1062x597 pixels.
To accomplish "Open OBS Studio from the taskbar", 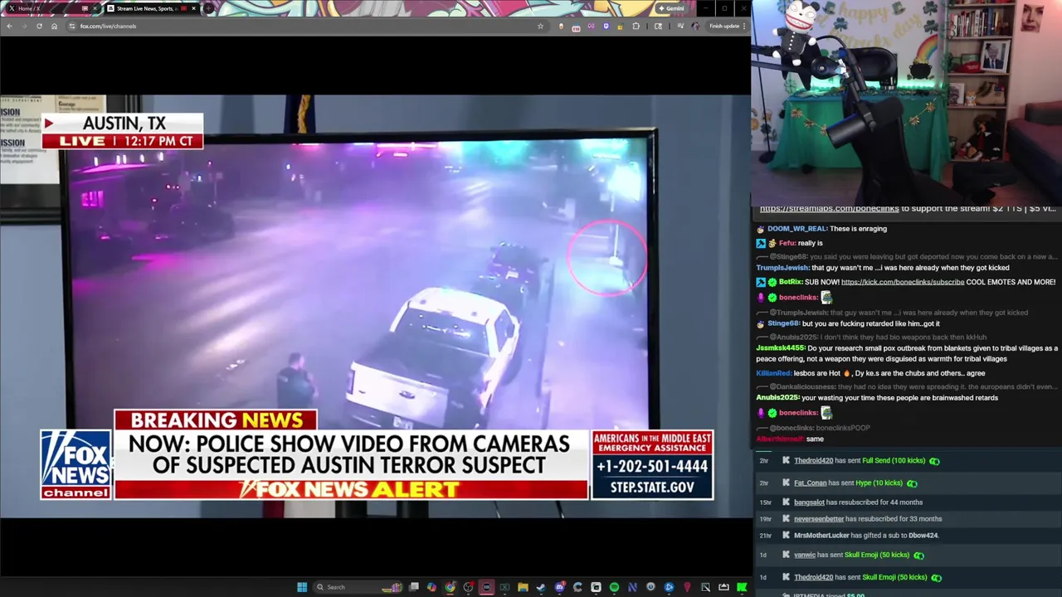I will pyautogui.click(x=468, y=587).
